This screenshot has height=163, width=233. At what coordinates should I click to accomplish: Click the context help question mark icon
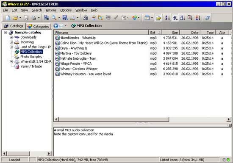pos(207,18)
